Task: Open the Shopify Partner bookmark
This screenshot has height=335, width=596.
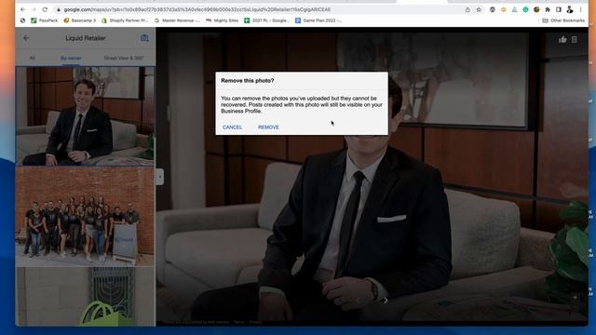Action: pyautogui.click(x=125, y=20)
